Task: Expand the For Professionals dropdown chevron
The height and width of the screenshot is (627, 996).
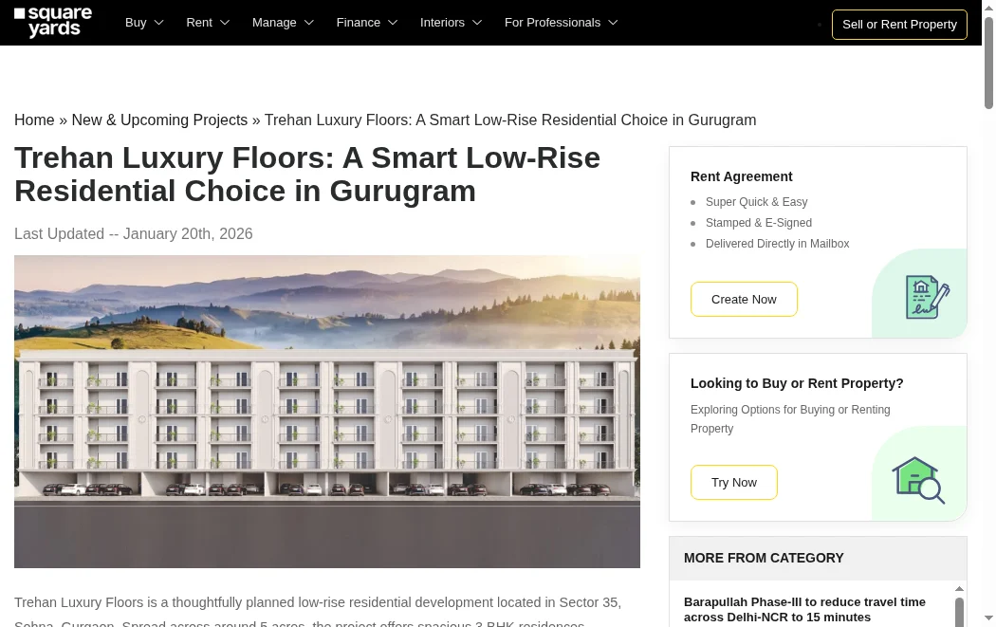Action: [613, 23]
